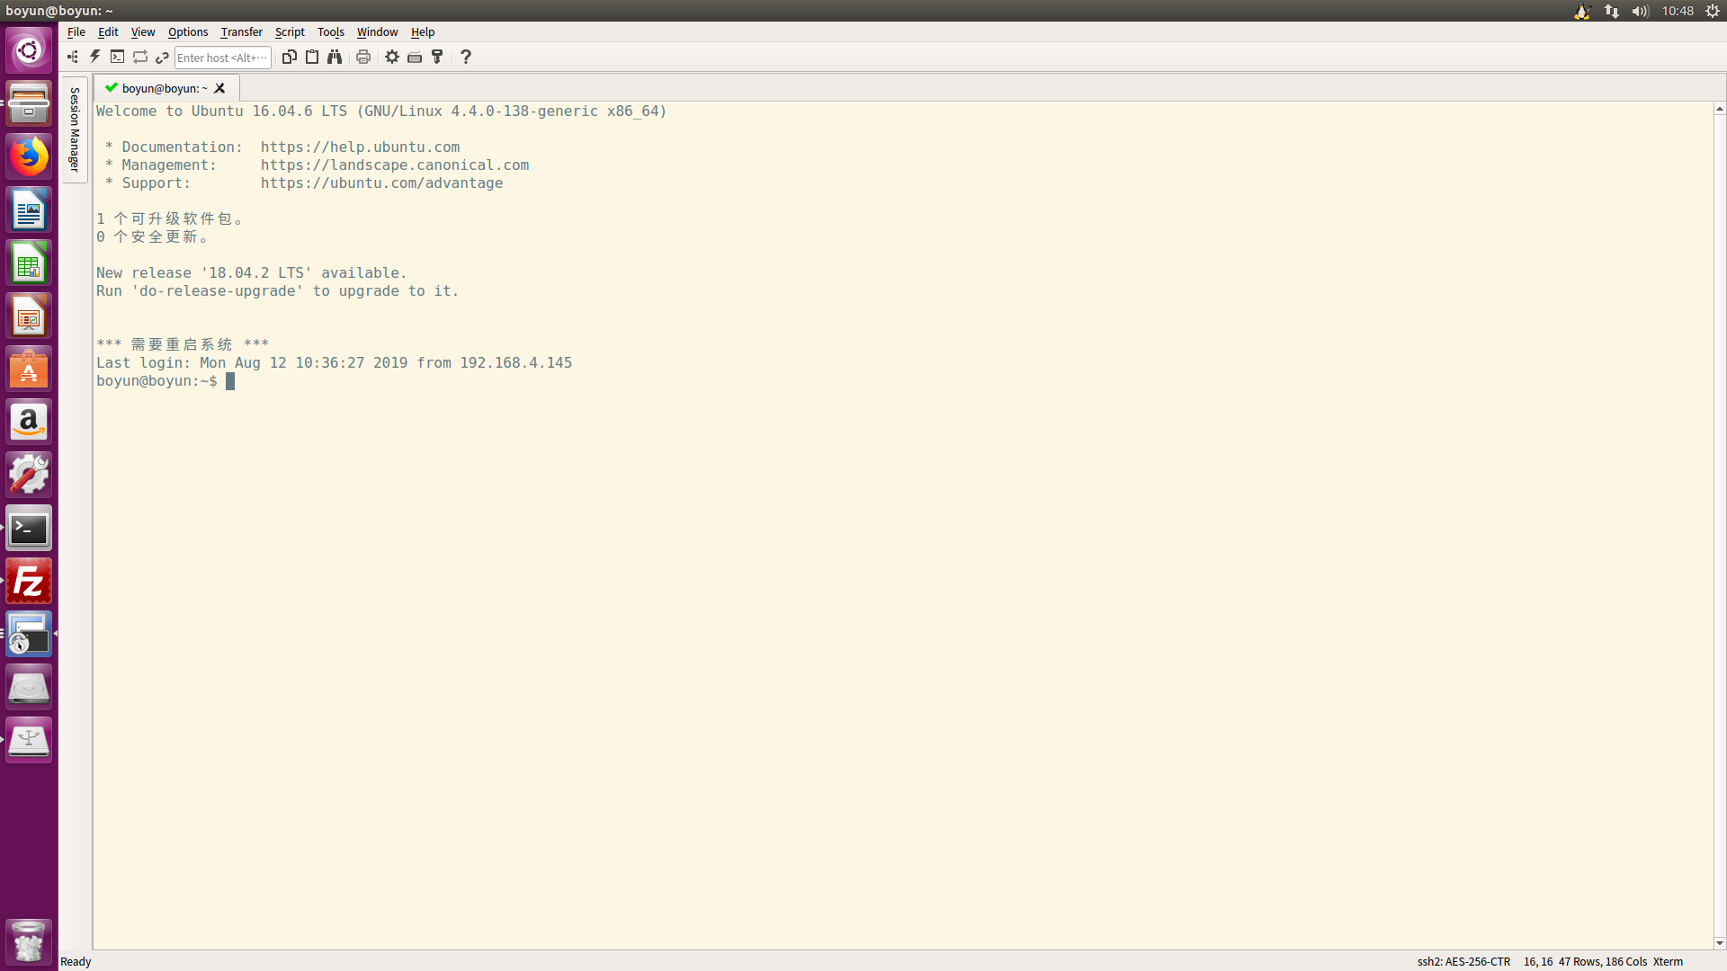
Task: Open the Transfer menu
Action: [x=241, y=31]
